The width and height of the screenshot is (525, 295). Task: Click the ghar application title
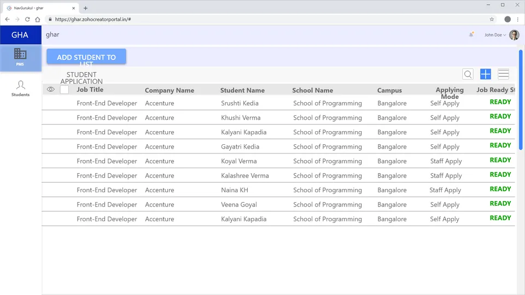click(52, 34)
